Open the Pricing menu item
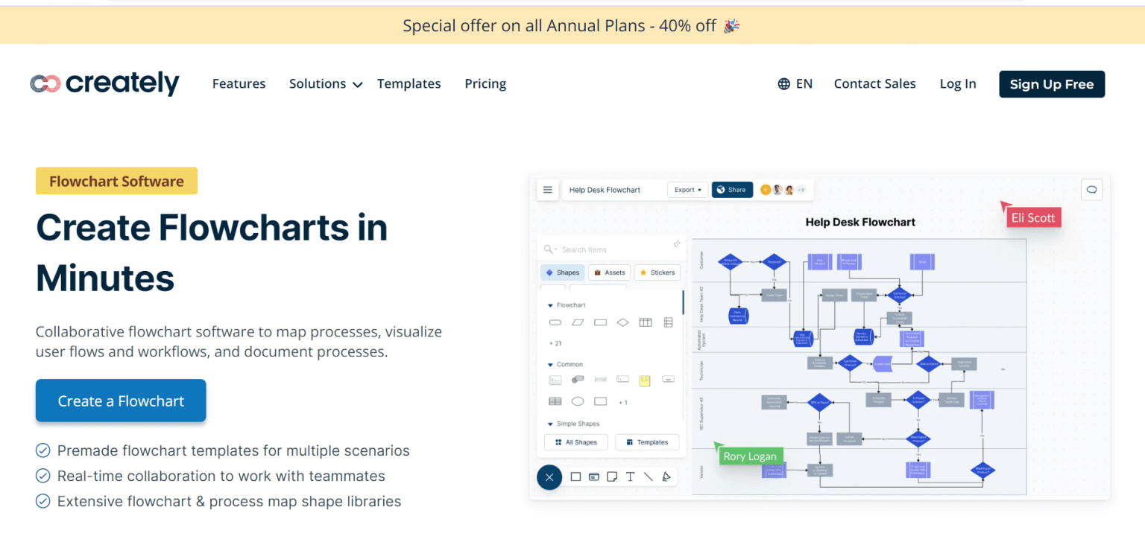1145x542 pixels. [x=485, y=83]
